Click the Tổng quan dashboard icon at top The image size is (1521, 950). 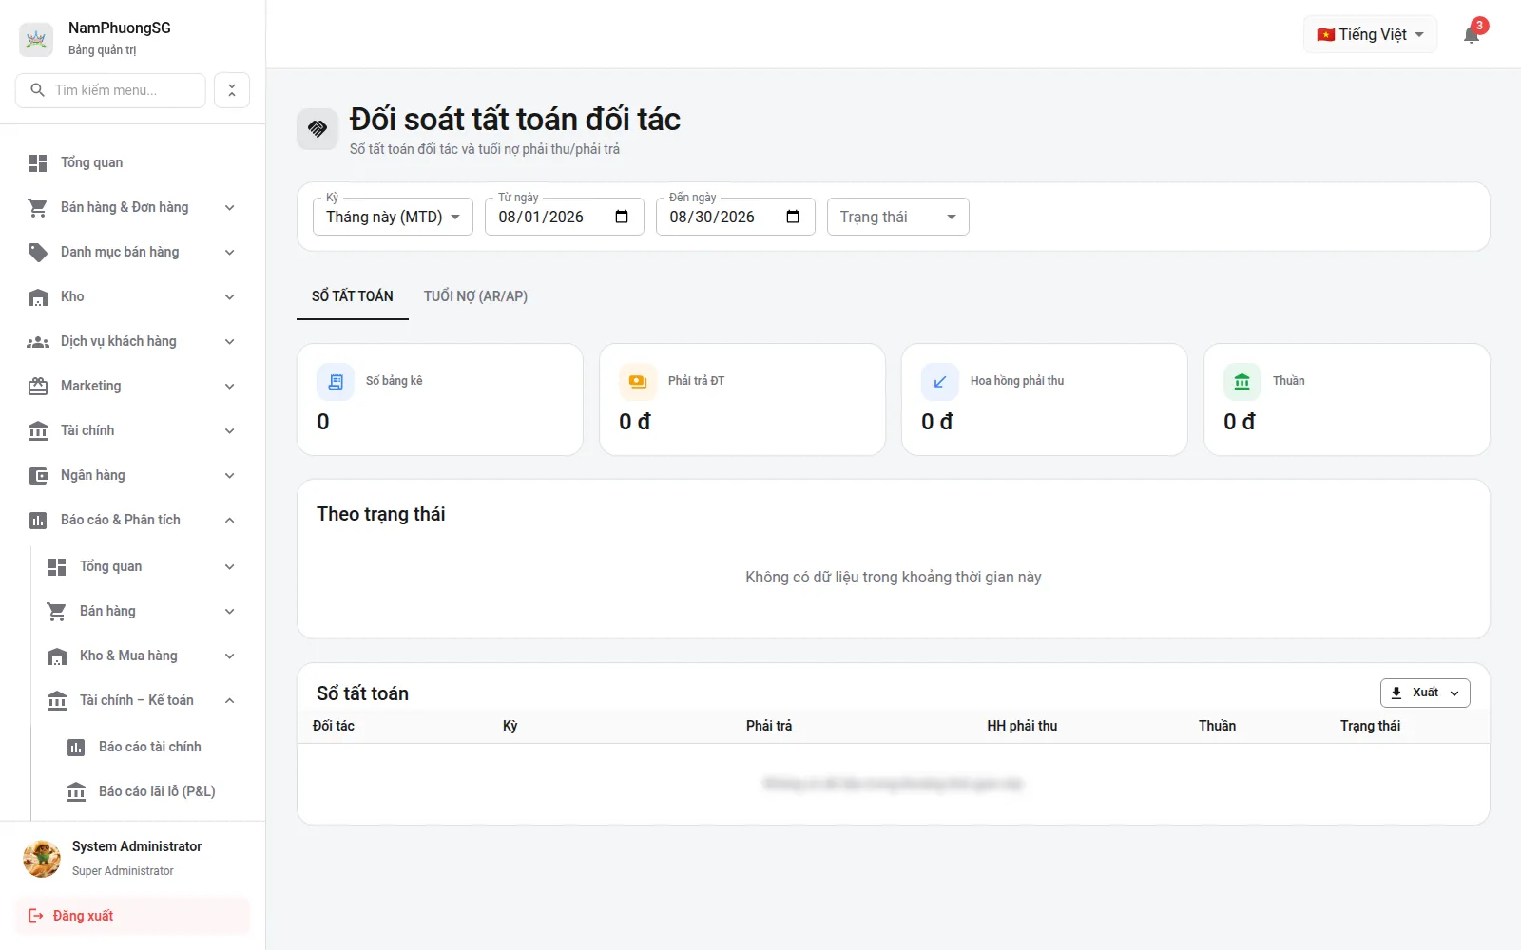click(38, 163)
